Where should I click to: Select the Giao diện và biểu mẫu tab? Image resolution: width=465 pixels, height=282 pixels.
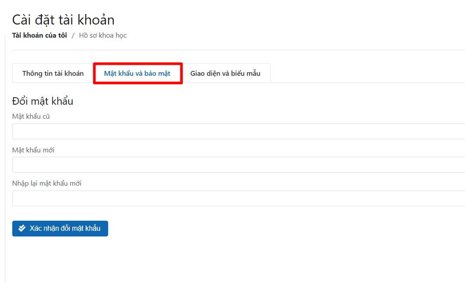point(225,73)
